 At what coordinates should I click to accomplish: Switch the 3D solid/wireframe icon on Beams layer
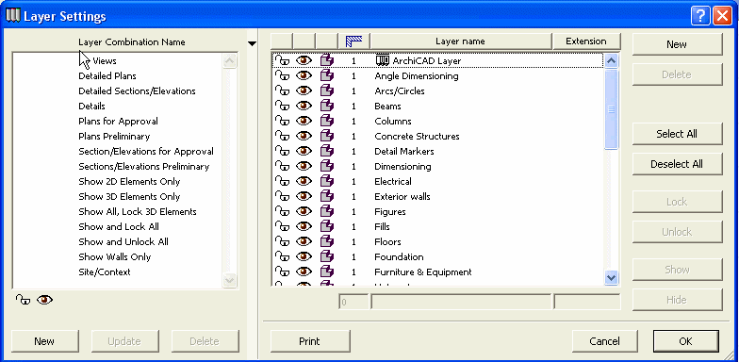tap(326, 106)
